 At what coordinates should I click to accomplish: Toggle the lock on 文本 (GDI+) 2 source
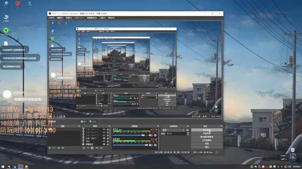pos(108,135)
